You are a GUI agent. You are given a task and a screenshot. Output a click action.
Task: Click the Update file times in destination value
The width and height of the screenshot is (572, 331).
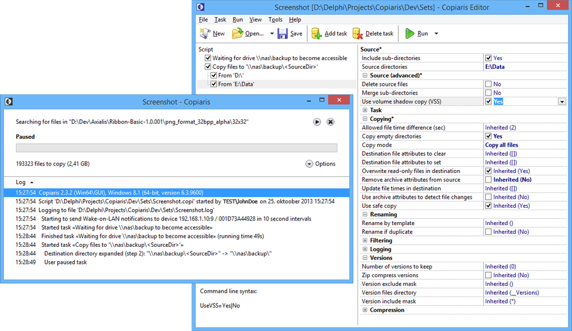point(501,188)
